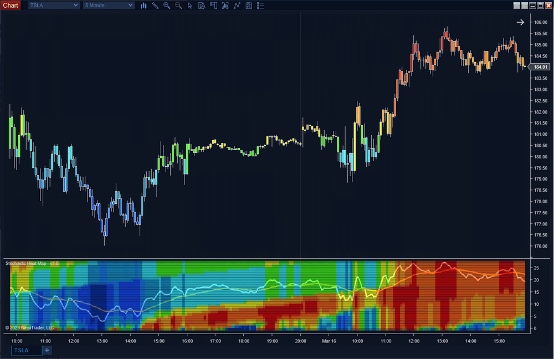Viewport: 554px width, 359px height.
Task: Click the 184.01 price marker on the axis
Action: click(538, 66)
